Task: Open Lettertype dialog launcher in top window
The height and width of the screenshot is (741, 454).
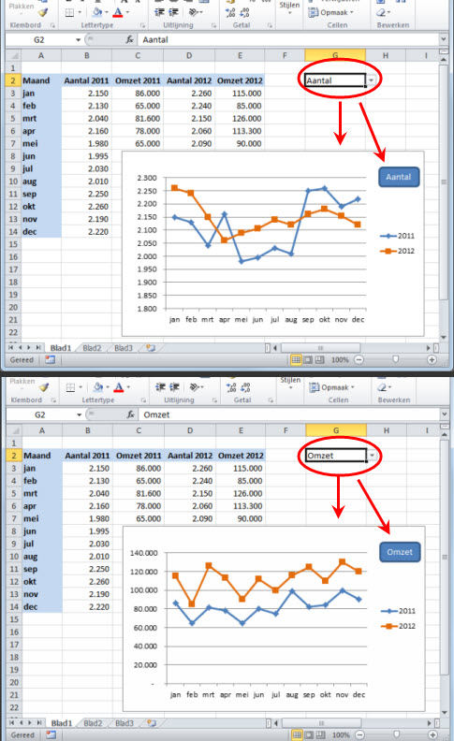Action: coord(142,25)
